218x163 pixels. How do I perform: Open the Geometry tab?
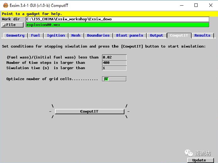(x=15, y=35)
